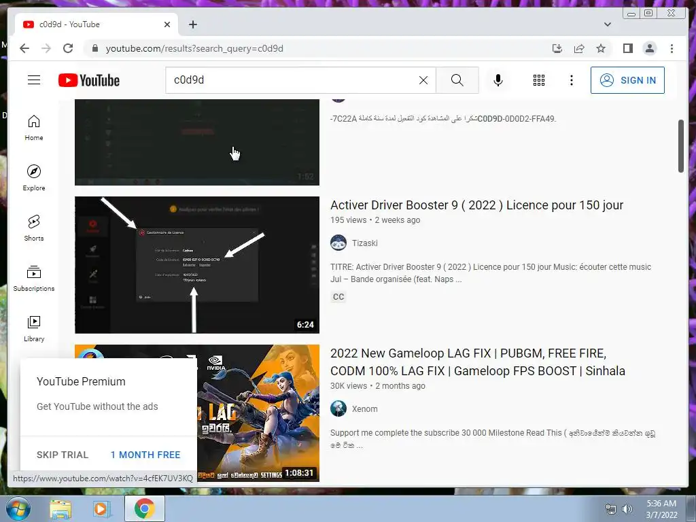Click 1 MONTH FREE offer
Screen dimensions: 696x522
(145, 455)
